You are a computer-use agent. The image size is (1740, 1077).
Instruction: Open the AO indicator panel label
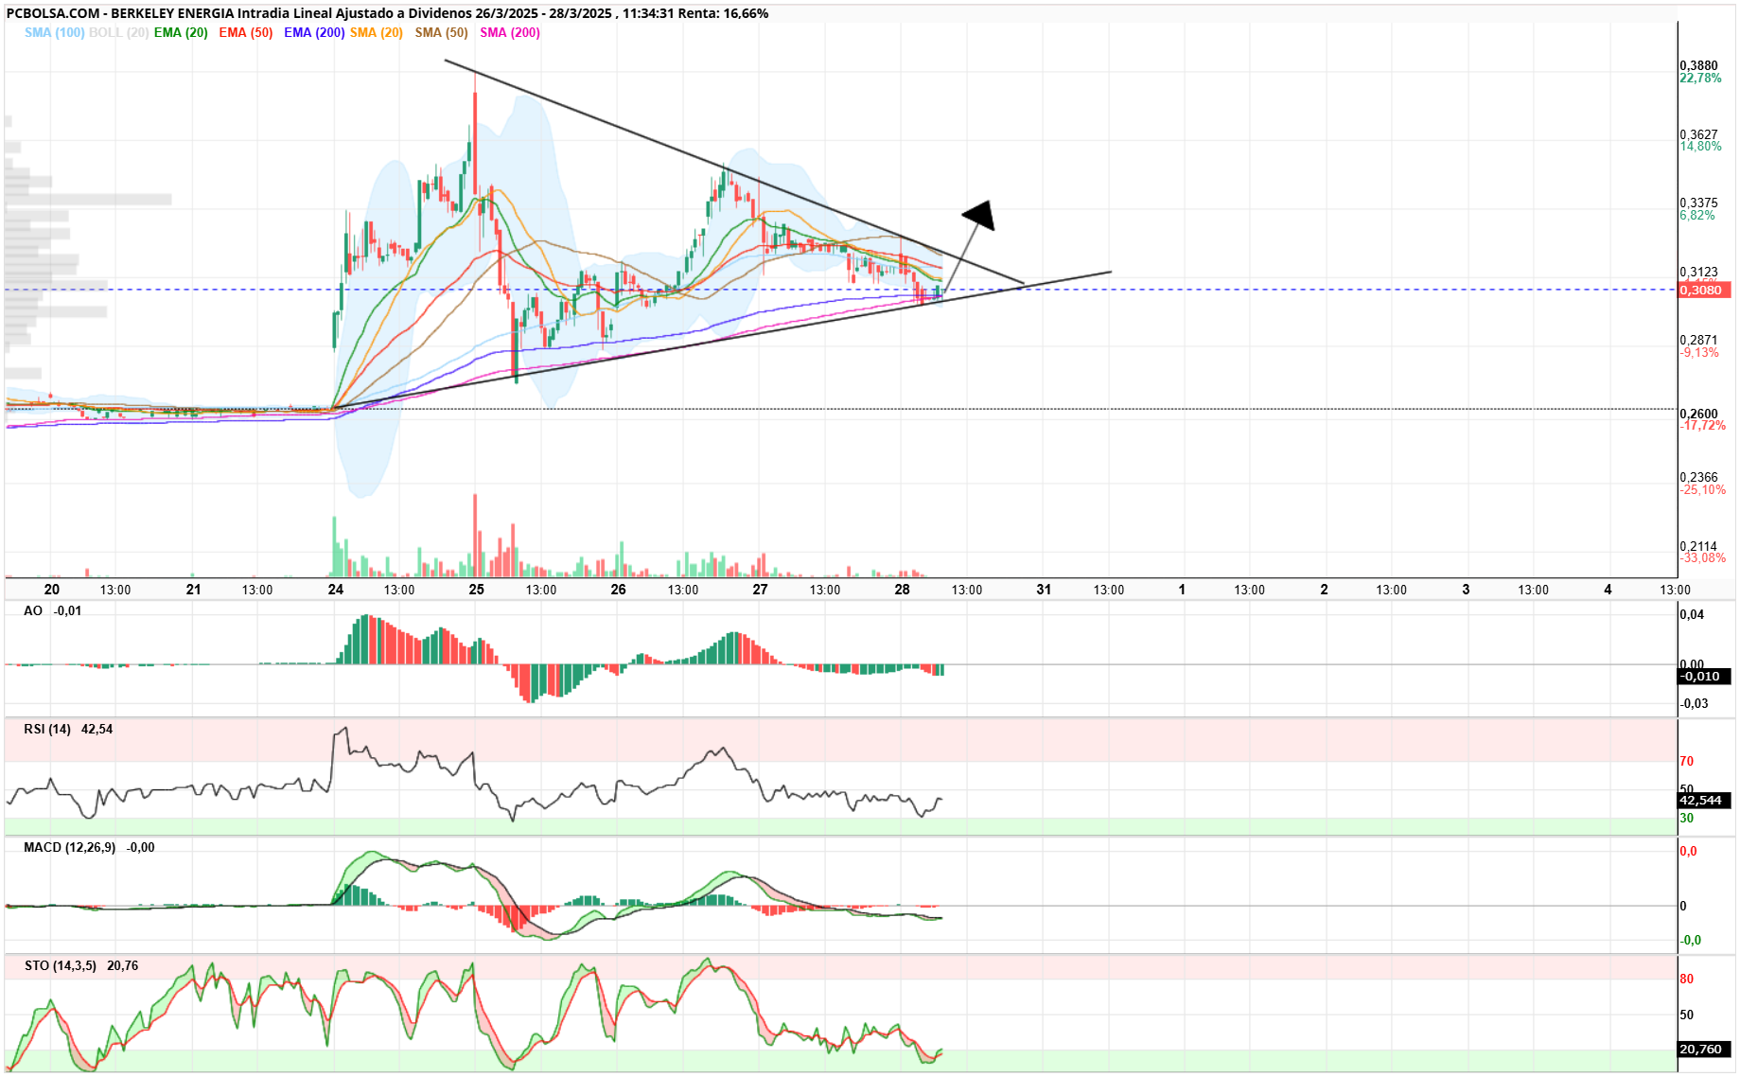click(x=33, y=610)
